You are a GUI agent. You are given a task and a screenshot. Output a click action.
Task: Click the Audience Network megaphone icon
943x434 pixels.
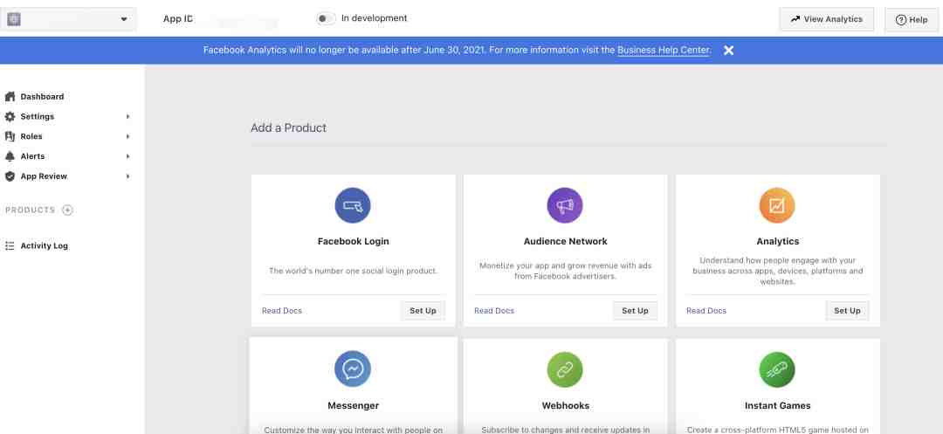point(565,205)
